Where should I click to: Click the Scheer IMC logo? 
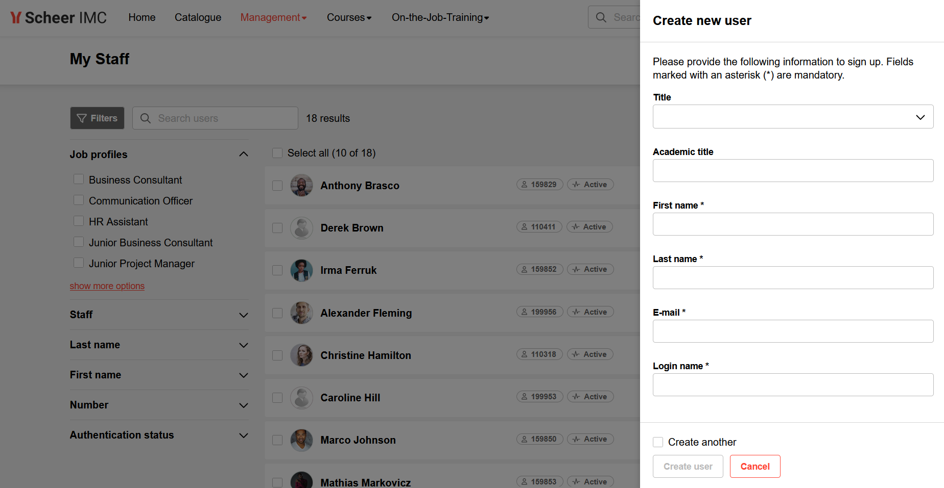58,18
